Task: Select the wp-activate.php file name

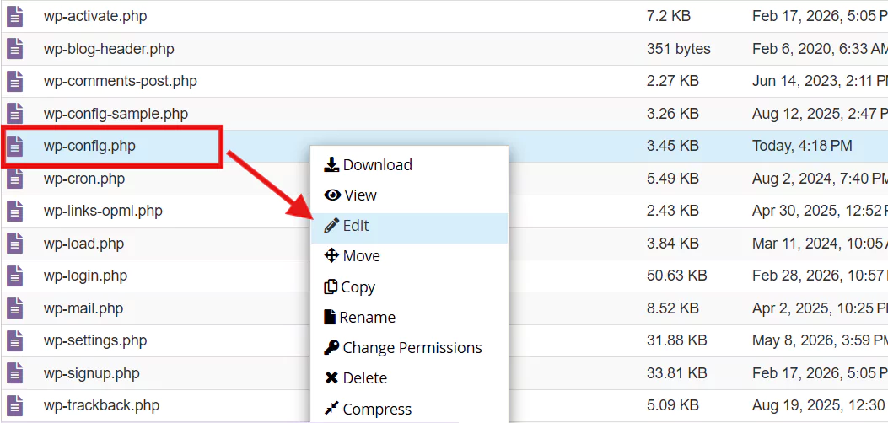Action: (95, 16)
